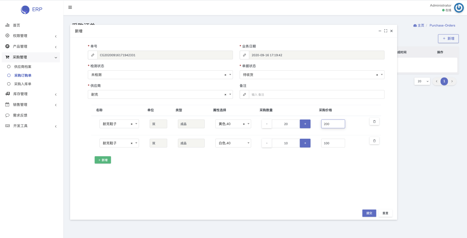
Task: Open the 供应商 dropdown
Action: point(160,95)
